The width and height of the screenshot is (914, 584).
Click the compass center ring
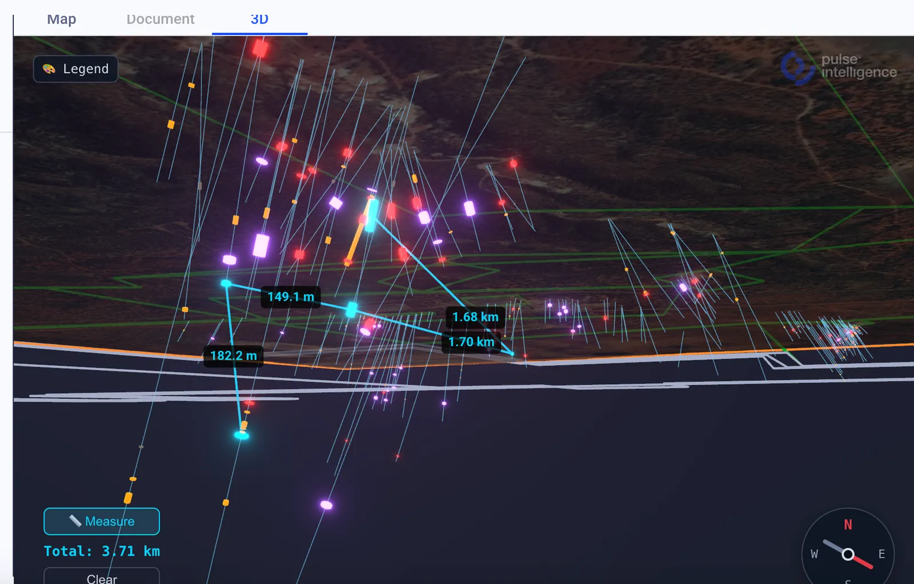coord(848,554)
